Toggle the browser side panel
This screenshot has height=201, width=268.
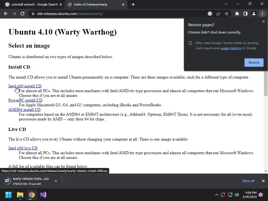coord(245,14)
